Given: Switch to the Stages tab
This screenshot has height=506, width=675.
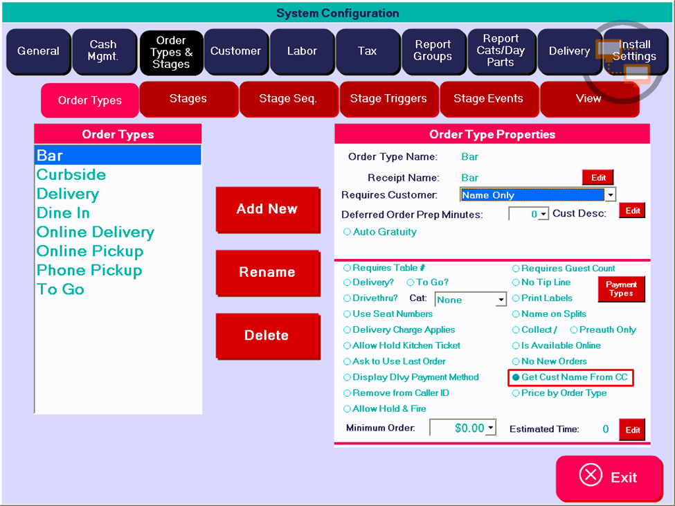Looking at the screenshot, I should pos(188,98).
